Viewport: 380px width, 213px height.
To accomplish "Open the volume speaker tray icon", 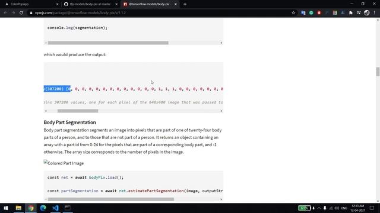I will coord(337,208).
